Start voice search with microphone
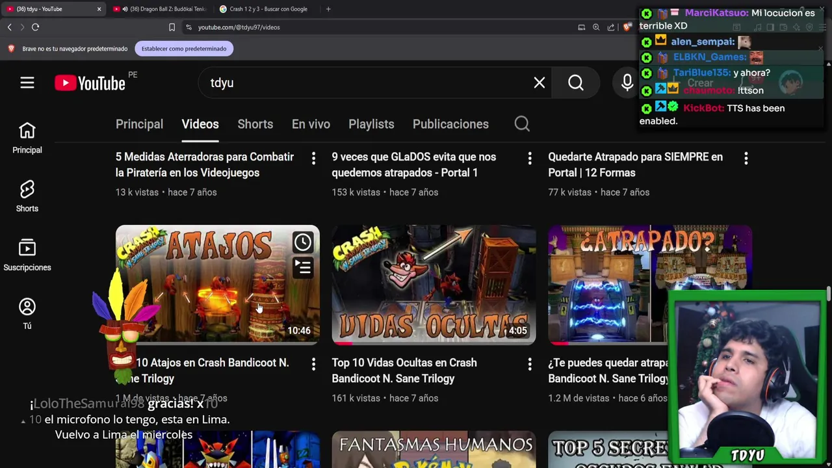832x468 pixels. pos(627,83)
